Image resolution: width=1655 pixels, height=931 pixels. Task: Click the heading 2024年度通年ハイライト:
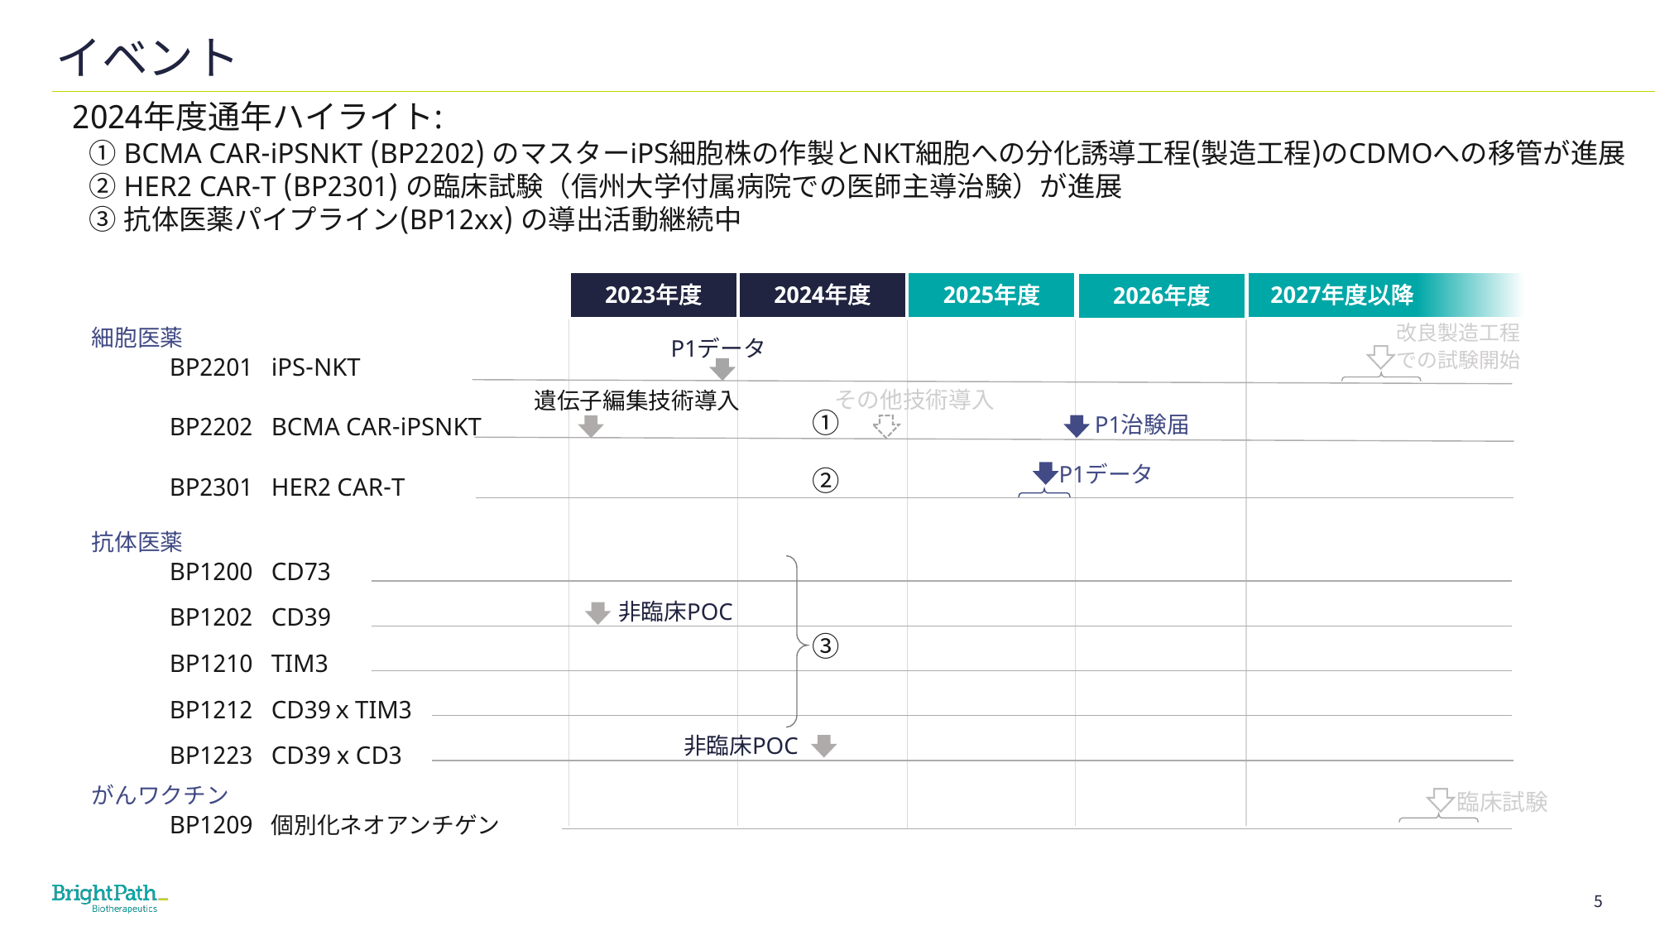(x=257, y=117)
